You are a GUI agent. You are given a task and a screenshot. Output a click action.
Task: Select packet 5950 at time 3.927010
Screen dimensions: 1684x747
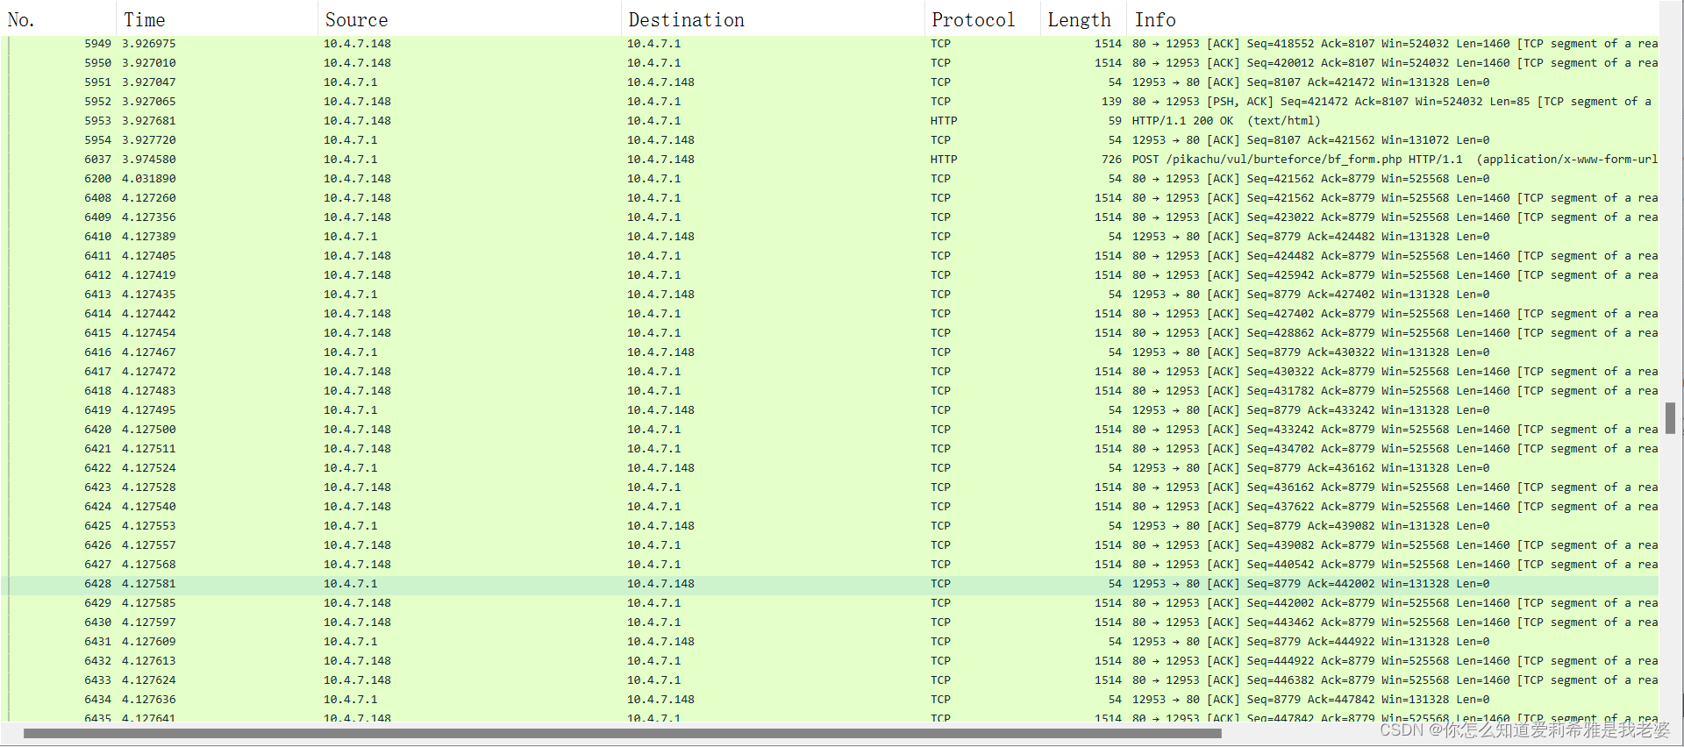[829, 63]
